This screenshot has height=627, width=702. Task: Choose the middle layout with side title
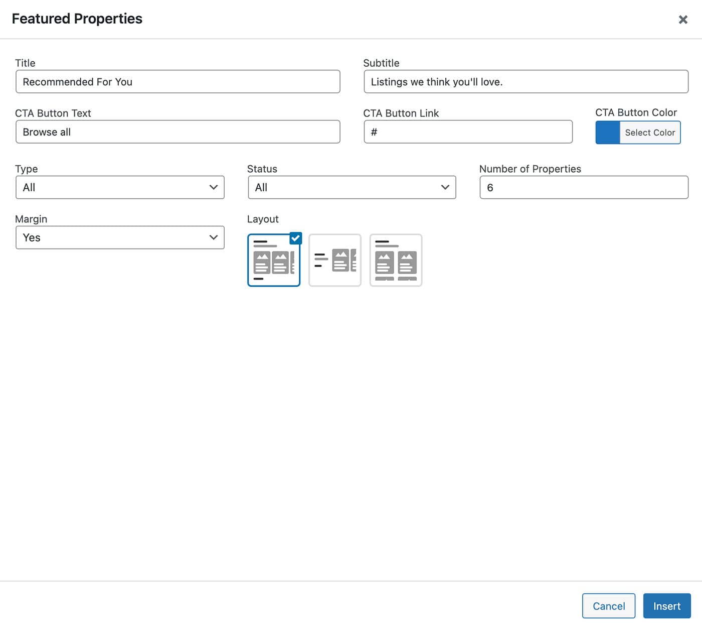click(334, 261)
